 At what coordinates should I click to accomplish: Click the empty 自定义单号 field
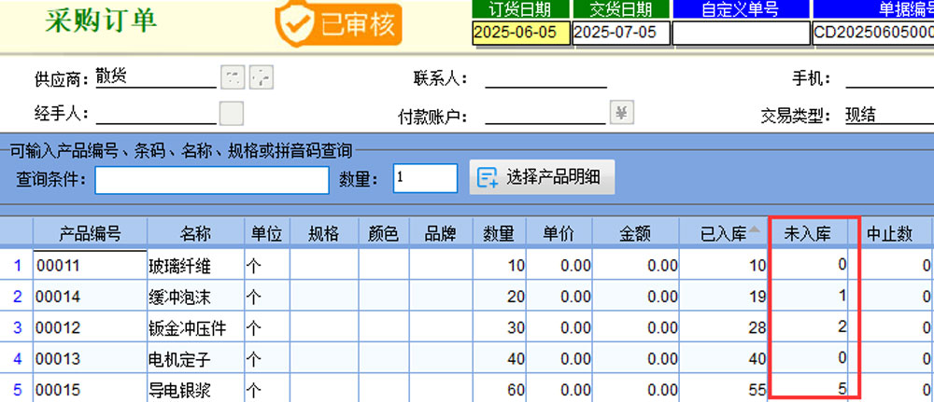coord(741,33)
